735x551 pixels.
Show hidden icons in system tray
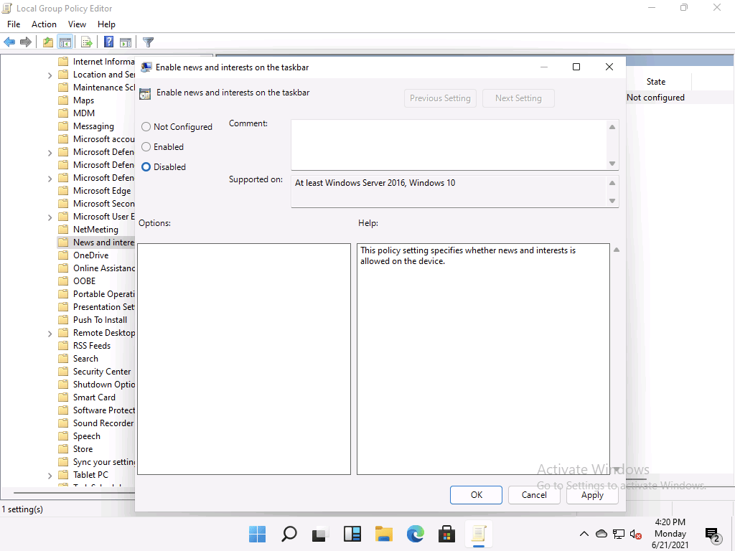[x=584, y=534]
